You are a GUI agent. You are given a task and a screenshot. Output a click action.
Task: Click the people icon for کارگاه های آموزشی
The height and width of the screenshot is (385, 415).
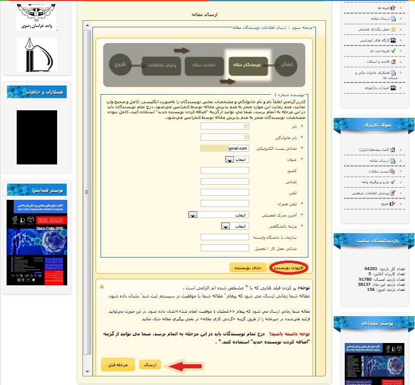[393, 40]
